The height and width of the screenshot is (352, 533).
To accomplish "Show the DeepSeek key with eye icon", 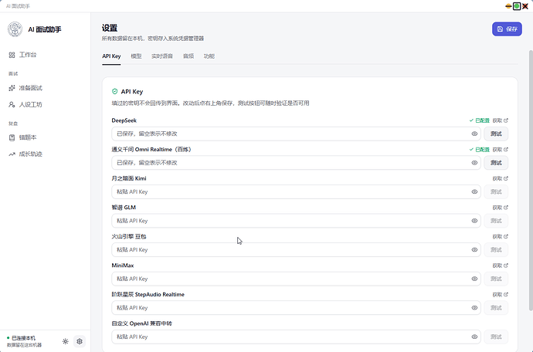I will [x=474, y=134].
